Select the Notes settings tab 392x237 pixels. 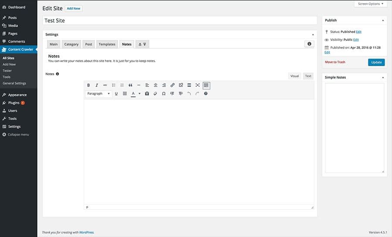[127, 44]
